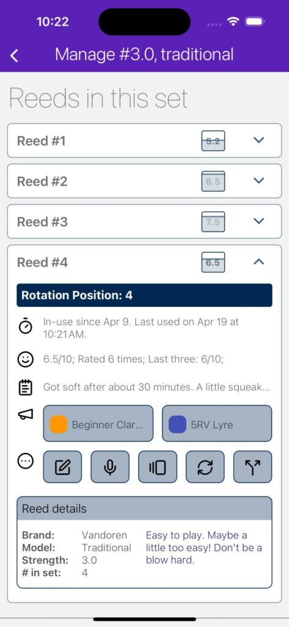
Task: Expand the Reed #3 chevron
Action: coord(259,221)
